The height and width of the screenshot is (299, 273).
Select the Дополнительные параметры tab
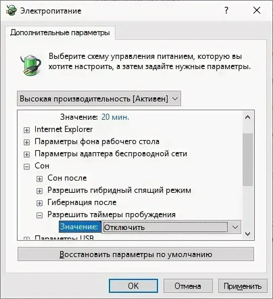[x=60, y=32]
